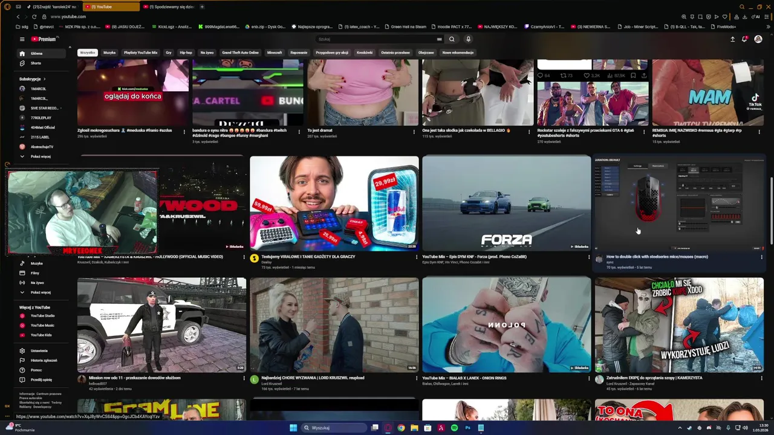The image size is (774, 435).
Task: Open YouTube Kids from sidebar
Action: coord(41,335)
